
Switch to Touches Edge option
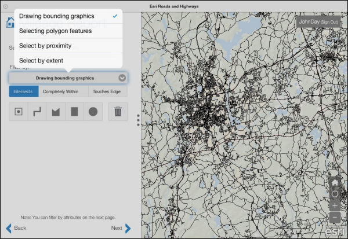pyautogui.click(x=107, y=91)
